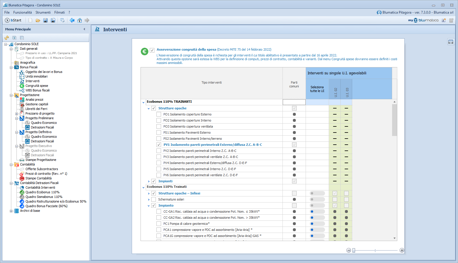
Task: Click the blue back arrow icon
Action: pyautogui.click(x=72, y=20)
